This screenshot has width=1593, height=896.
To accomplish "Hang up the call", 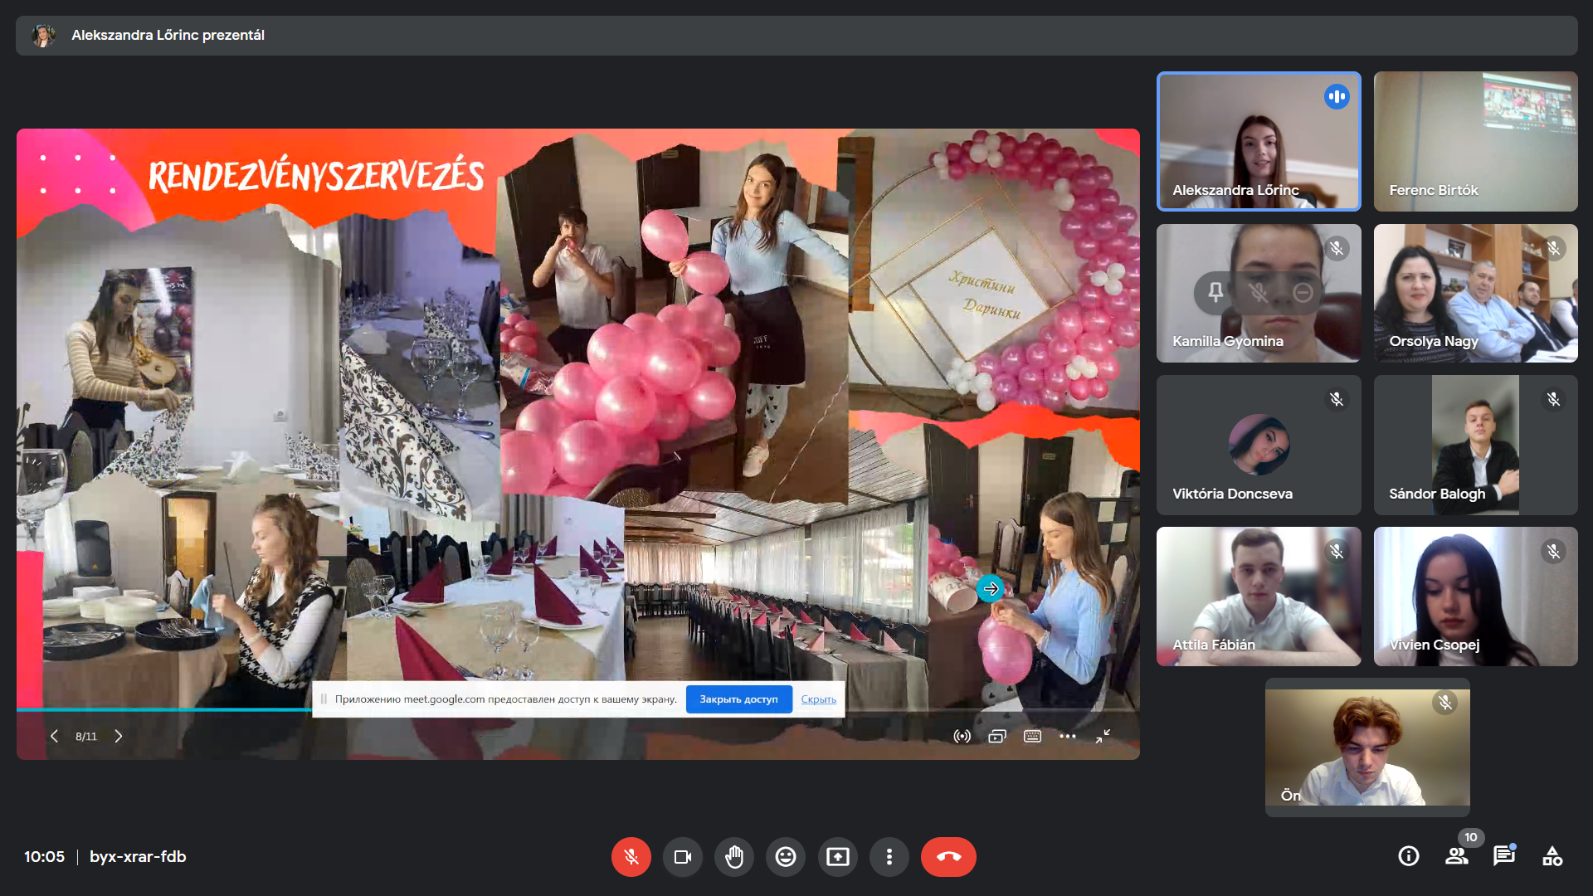I will tap(948, 857).
